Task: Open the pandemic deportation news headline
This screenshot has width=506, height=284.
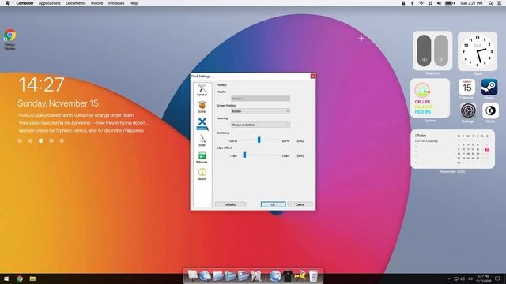Action: pos(83,123)
